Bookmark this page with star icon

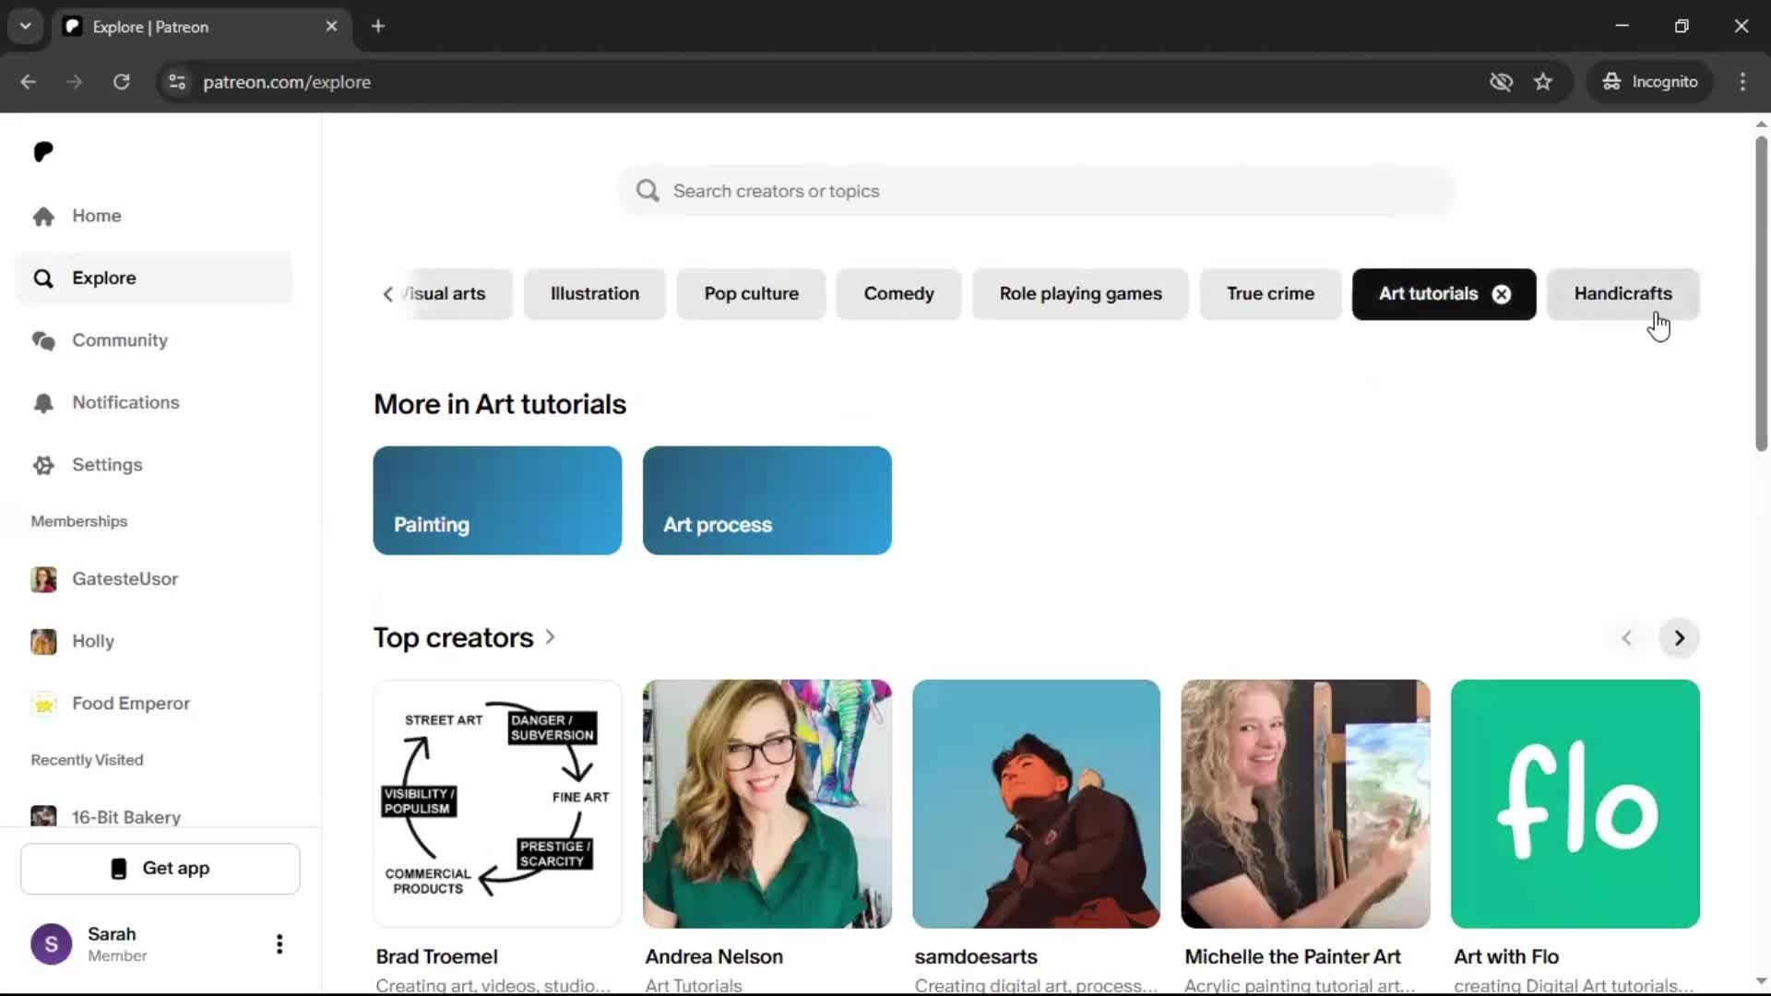click(1543, 82)
